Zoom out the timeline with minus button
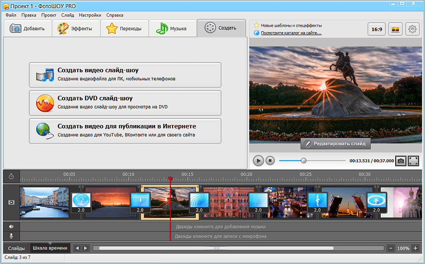 [x=391, y=248]
